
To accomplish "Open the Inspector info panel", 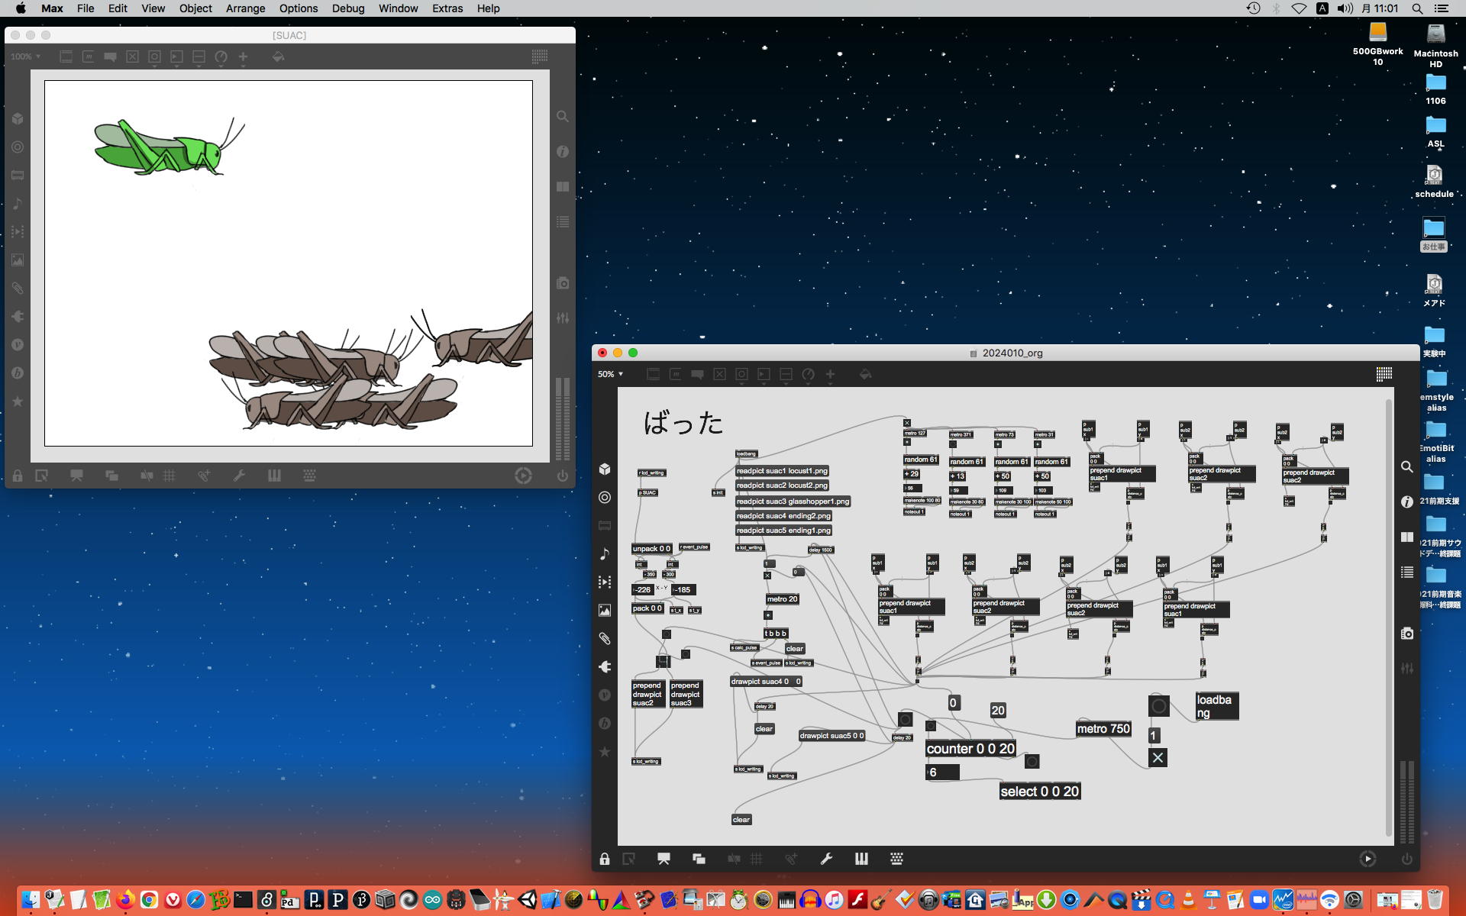I will coord(1406,502).
